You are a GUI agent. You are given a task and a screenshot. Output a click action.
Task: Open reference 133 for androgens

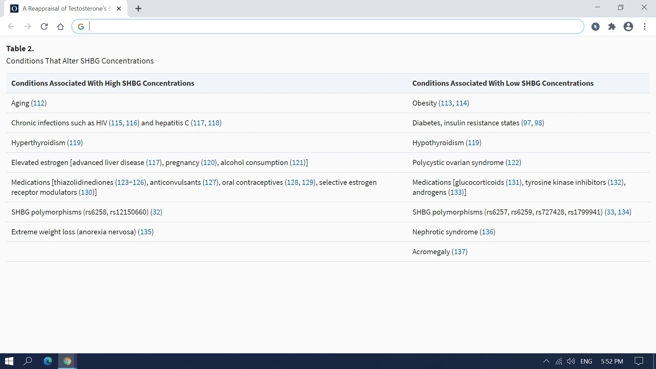(456, 192)
